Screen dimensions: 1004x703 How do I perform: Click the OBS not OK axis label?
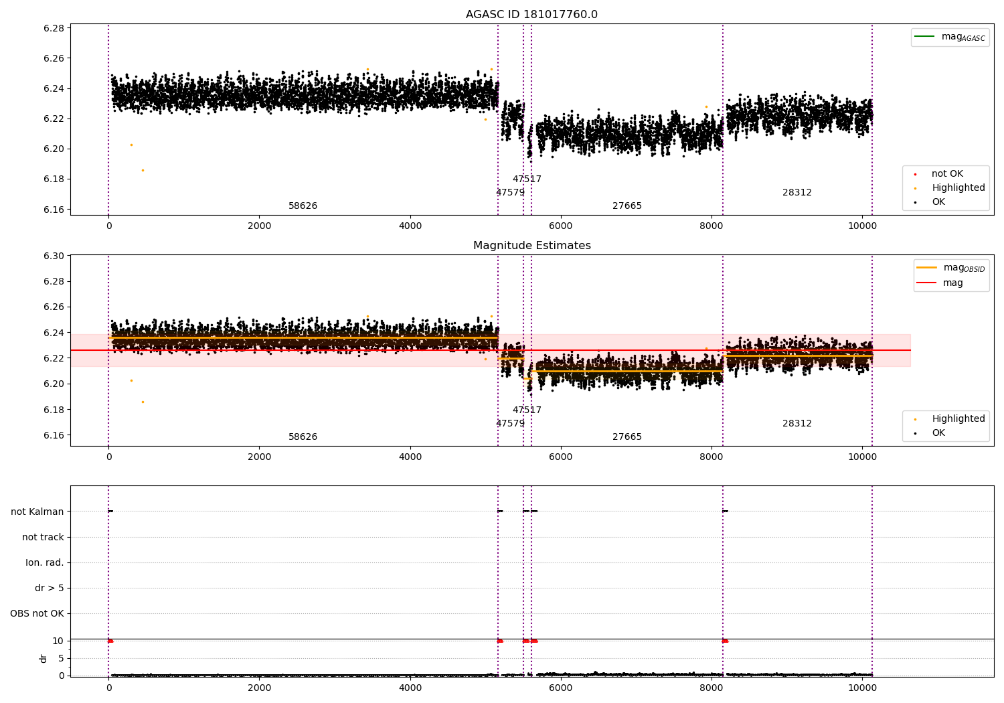click(x=37, y=614)
